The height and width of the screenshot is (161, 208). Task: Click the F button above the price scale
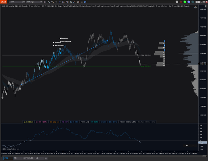[x=206, y=6]
